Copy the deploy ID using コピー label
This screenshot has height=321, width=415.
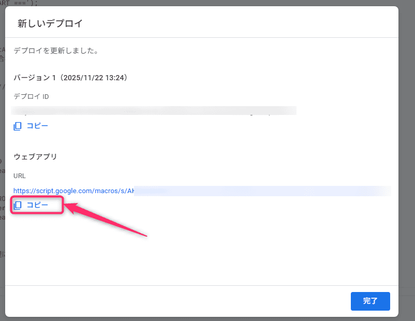pos(37,126)
